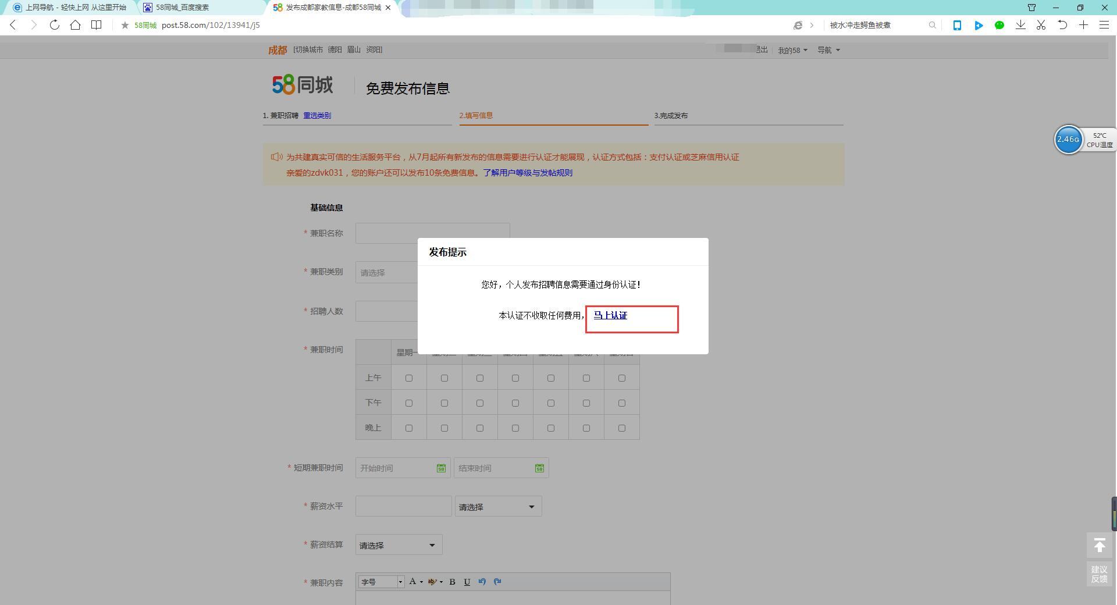Click the 眉山 city link
Image resolution: width=1117 pixels, height=605 pixels.
coord(354,50)
